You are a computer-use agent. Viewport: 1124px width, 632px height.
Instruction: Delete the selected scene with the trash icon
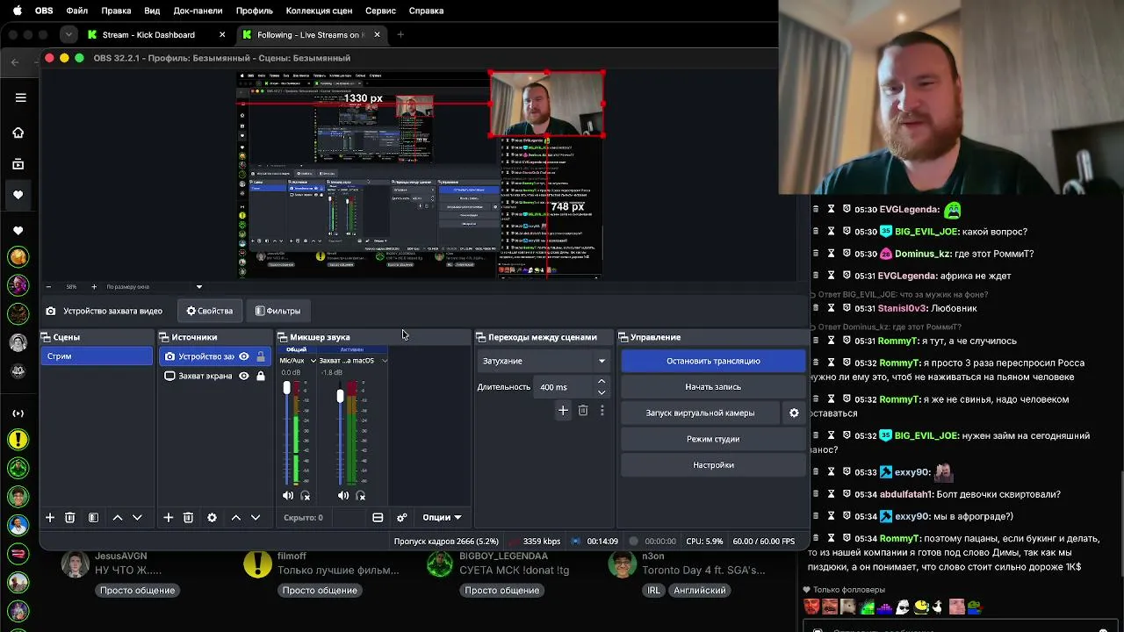pos(70,518)
